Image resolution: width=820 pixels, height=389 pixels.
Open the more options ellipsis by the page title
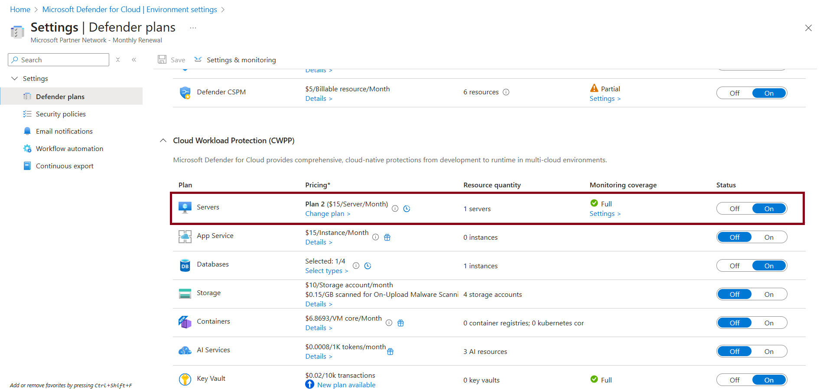[193, 28]
